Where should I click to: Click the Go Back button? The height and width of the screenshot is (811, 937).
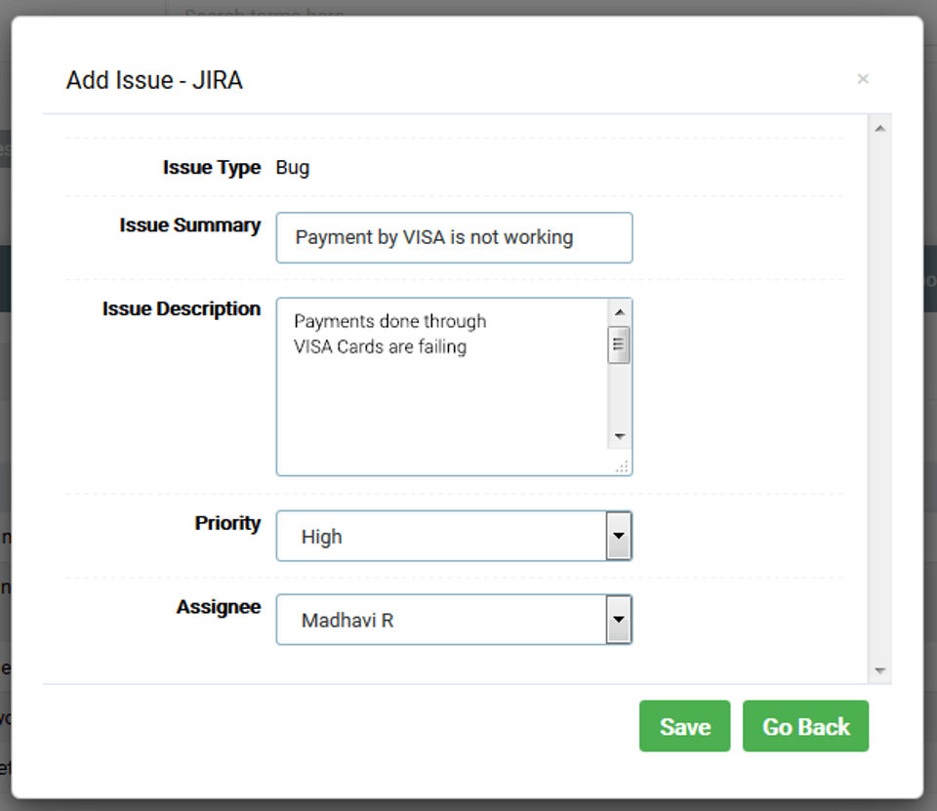point(805,726)
